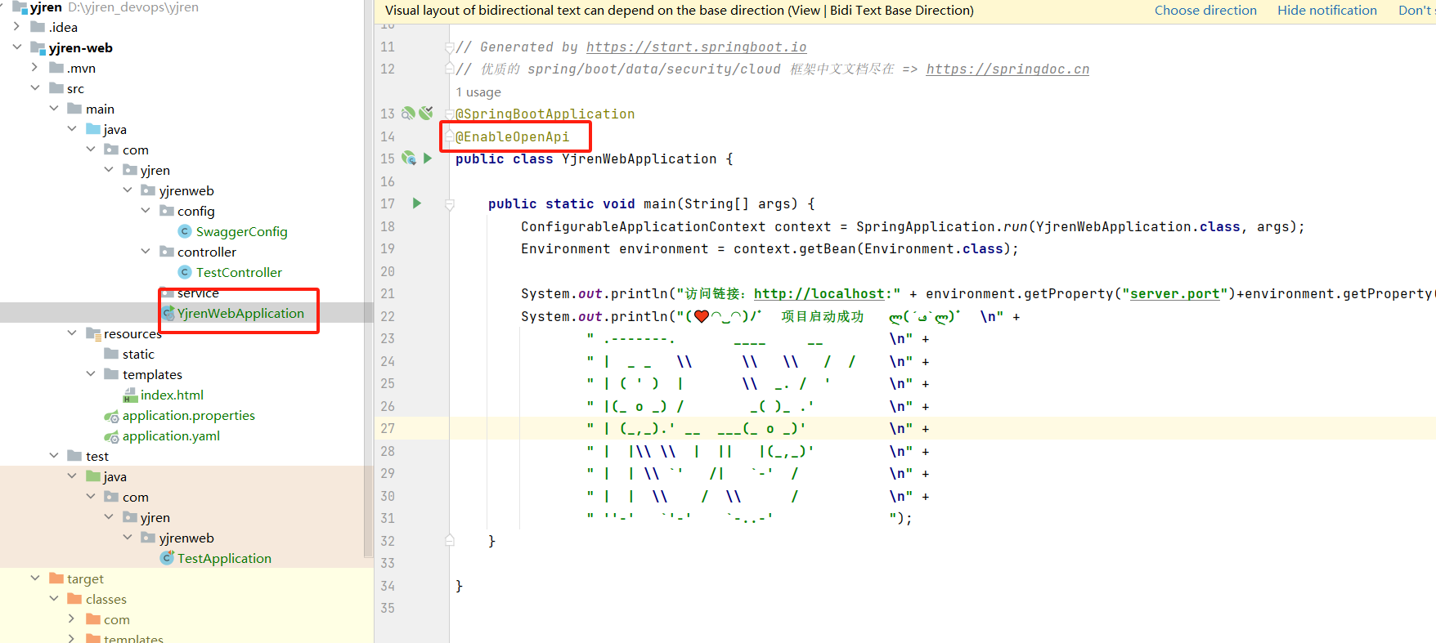Screen dimensions: 1436x643
Task: Click the Spring bean gutter icon on line 15
Action: coord(409,159)
